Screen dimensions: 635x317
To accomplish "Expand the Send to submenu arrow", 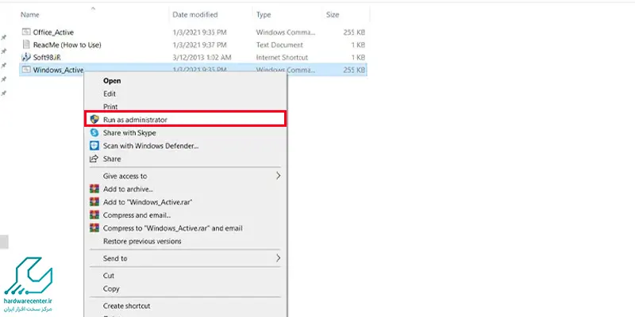I will (x=279, y=258).
